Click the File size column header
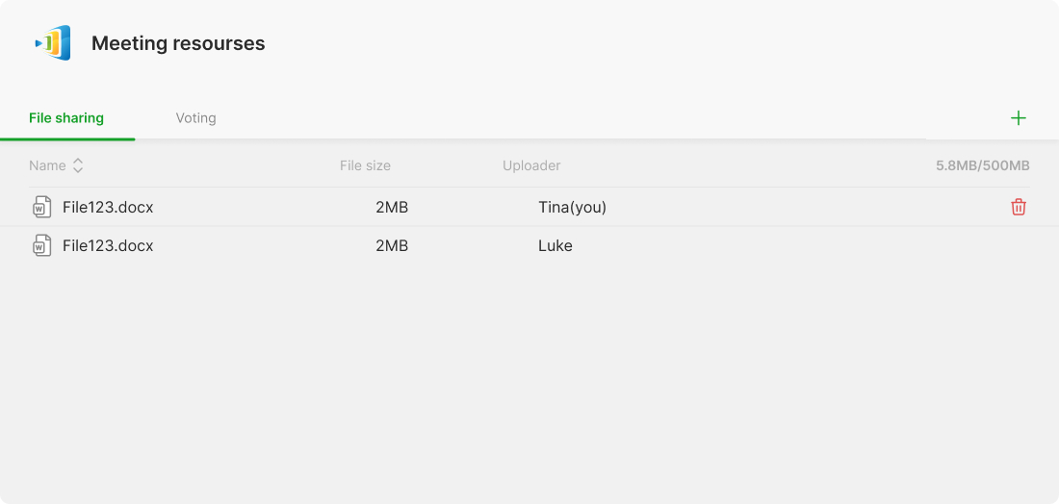 [365, 165]
